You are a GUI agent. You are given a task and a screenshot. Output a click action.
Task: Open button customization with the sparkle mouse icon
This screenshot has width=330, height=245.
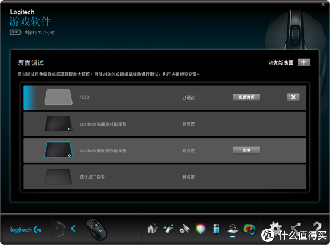(168, 227)
